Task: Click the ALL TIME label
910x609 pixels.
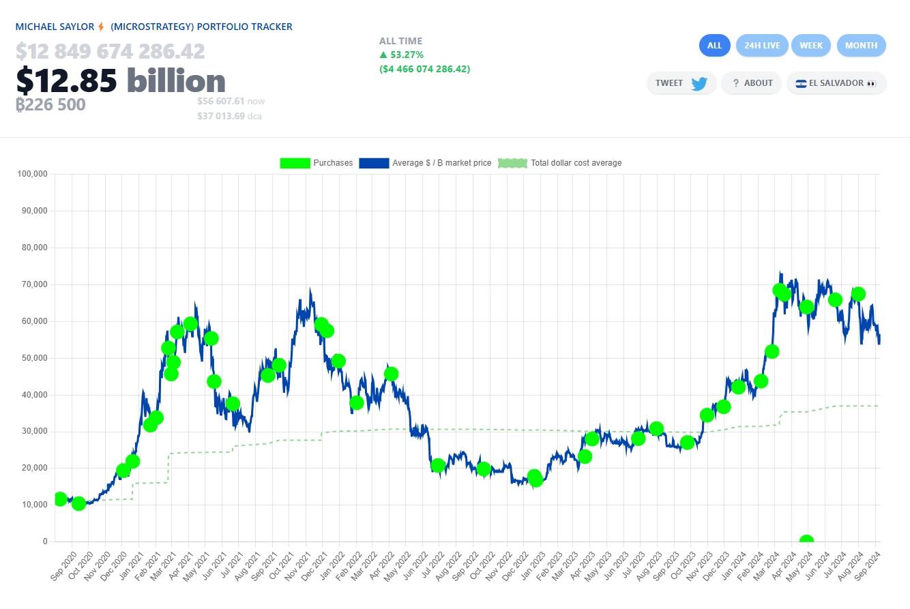Action: click(x=400, y=41)
